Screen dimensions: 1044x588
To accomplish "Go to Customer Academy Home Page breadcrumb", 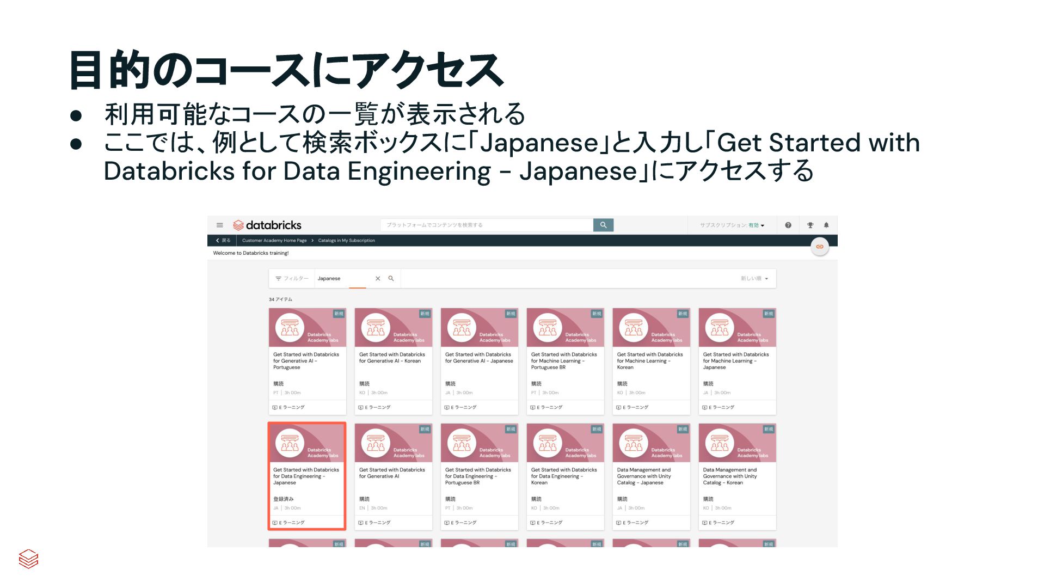I will coord(274,240).
